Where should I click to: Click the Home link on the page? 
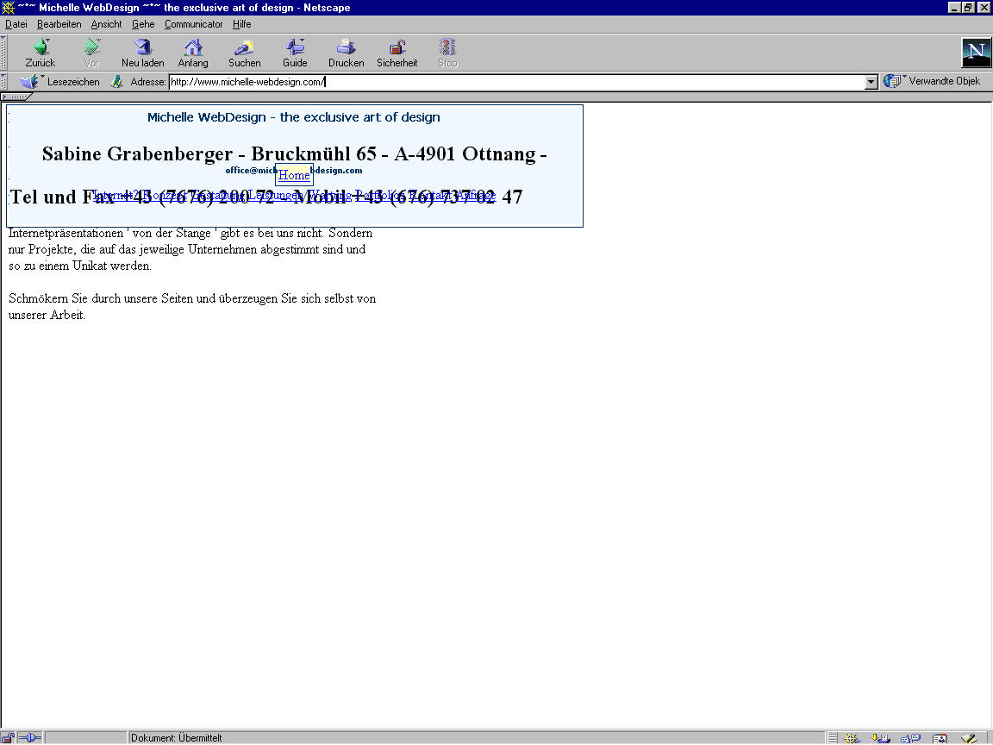[x=294, y=175]
